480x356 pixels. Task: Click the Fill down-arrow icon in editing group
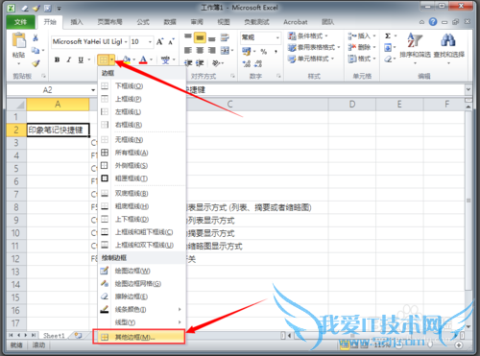pos(388,48)
